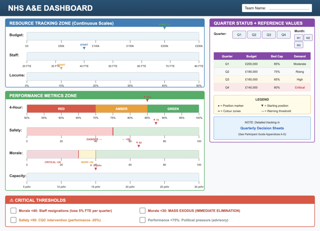Screen dimensions: 320x231
Task: Check the Morale <40 staff resignations box
Action: point(13,210)
